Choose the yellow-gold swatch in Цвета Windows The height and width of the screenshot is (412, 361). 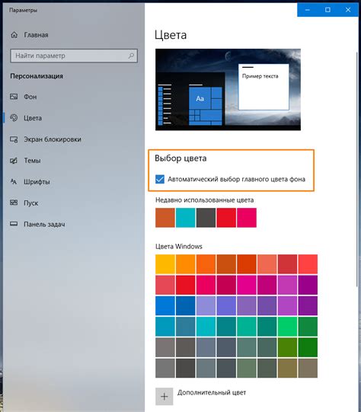[165, 264]
